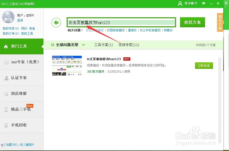Click related question IE主页被篡改
Image resolution: width=229 pixels, height=151 pixels.
coord(95,30)
